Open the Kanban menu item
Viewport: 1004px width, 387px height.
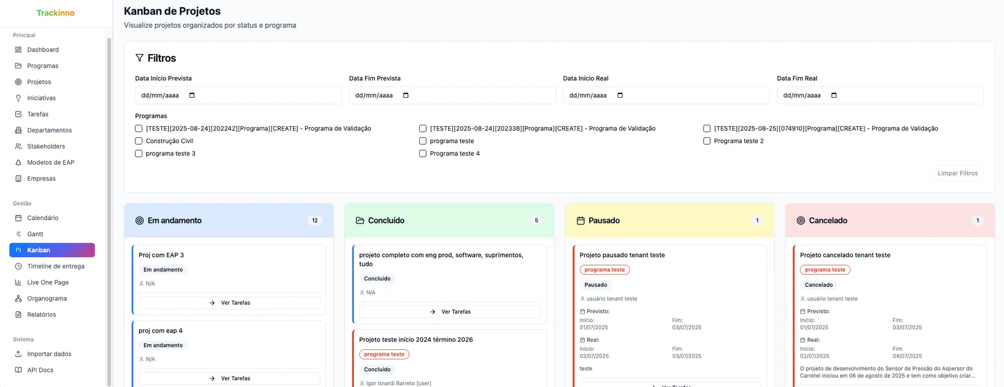(52, 250)
